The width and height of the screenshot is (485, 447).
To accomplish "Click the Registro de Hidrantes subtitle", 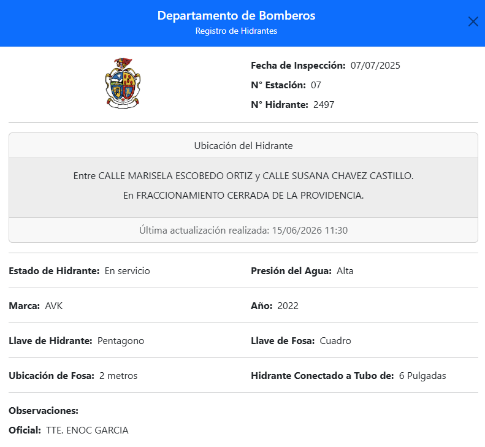I will point(236,31).
